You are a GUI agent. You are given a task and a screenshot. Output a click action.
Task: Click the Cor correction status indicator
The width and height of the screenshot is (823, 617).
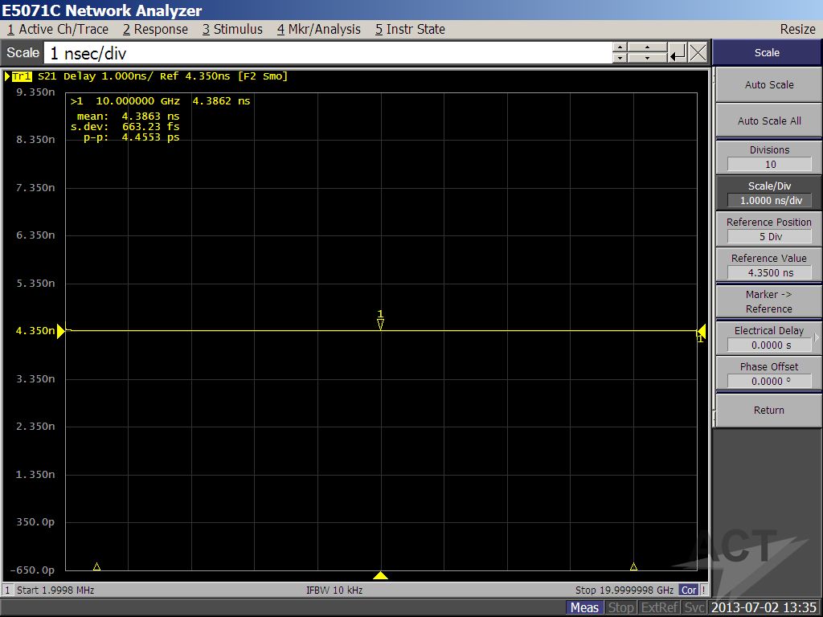tap(689, 590)
